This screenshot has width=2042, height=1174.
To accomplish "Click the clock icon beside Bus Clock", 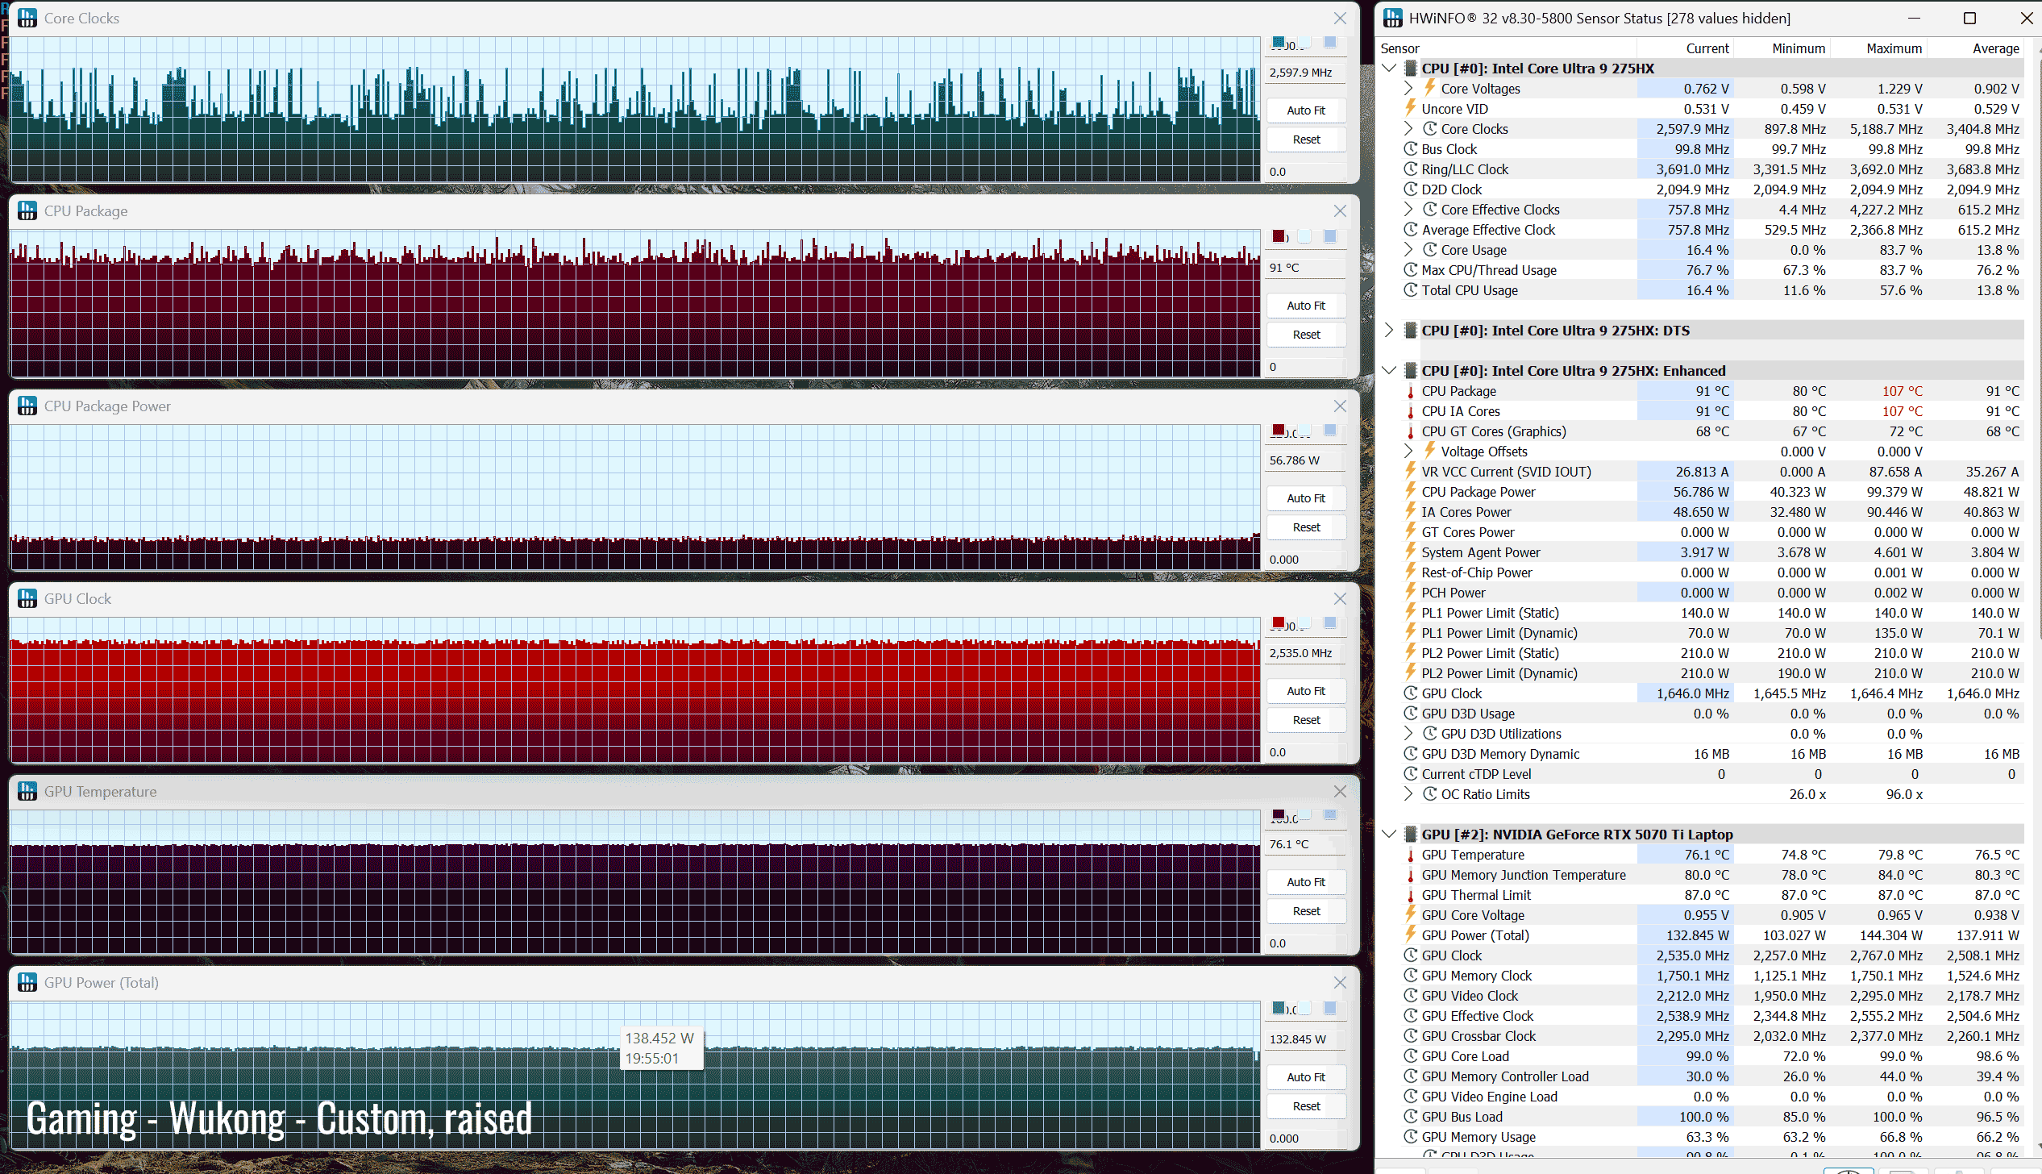I will [x=1410, y=149].
